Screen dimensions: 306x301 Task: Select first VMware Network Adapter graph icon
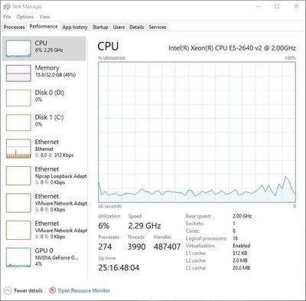pos(18,203)
